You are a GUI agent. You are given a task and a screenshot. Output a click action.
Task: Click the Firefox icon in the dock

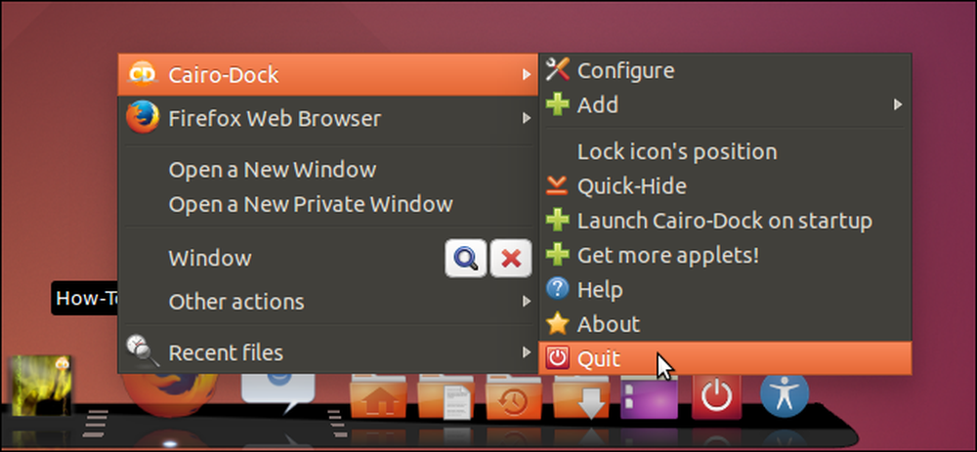(x=169, y=394)
